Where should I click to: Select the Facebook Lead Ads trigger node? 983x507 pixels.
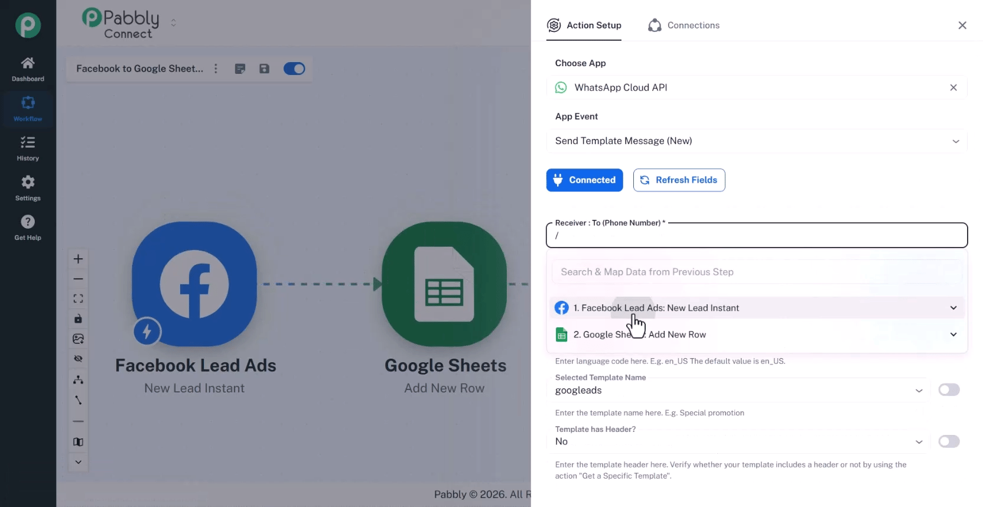[194, 284]
